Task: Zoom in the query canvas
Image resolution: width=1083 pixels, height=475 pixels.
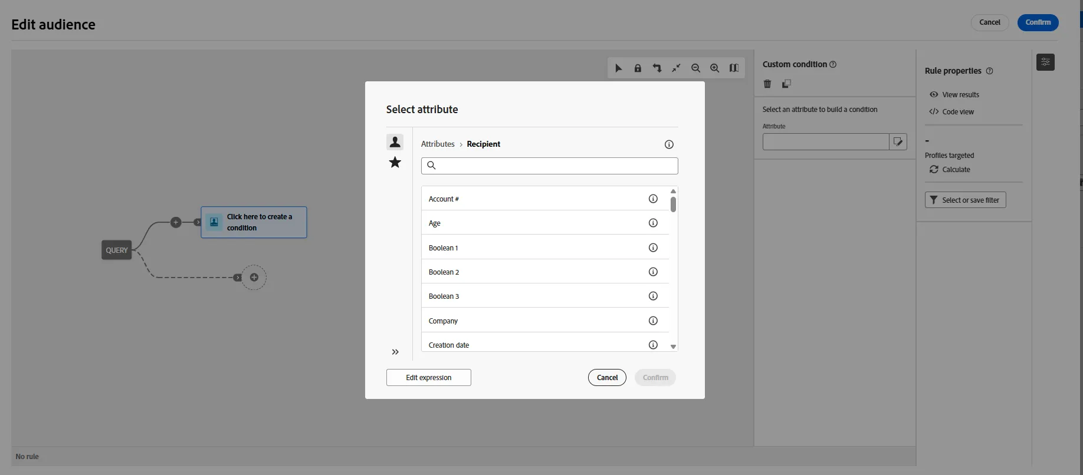Action: click(x=714, y=68)
